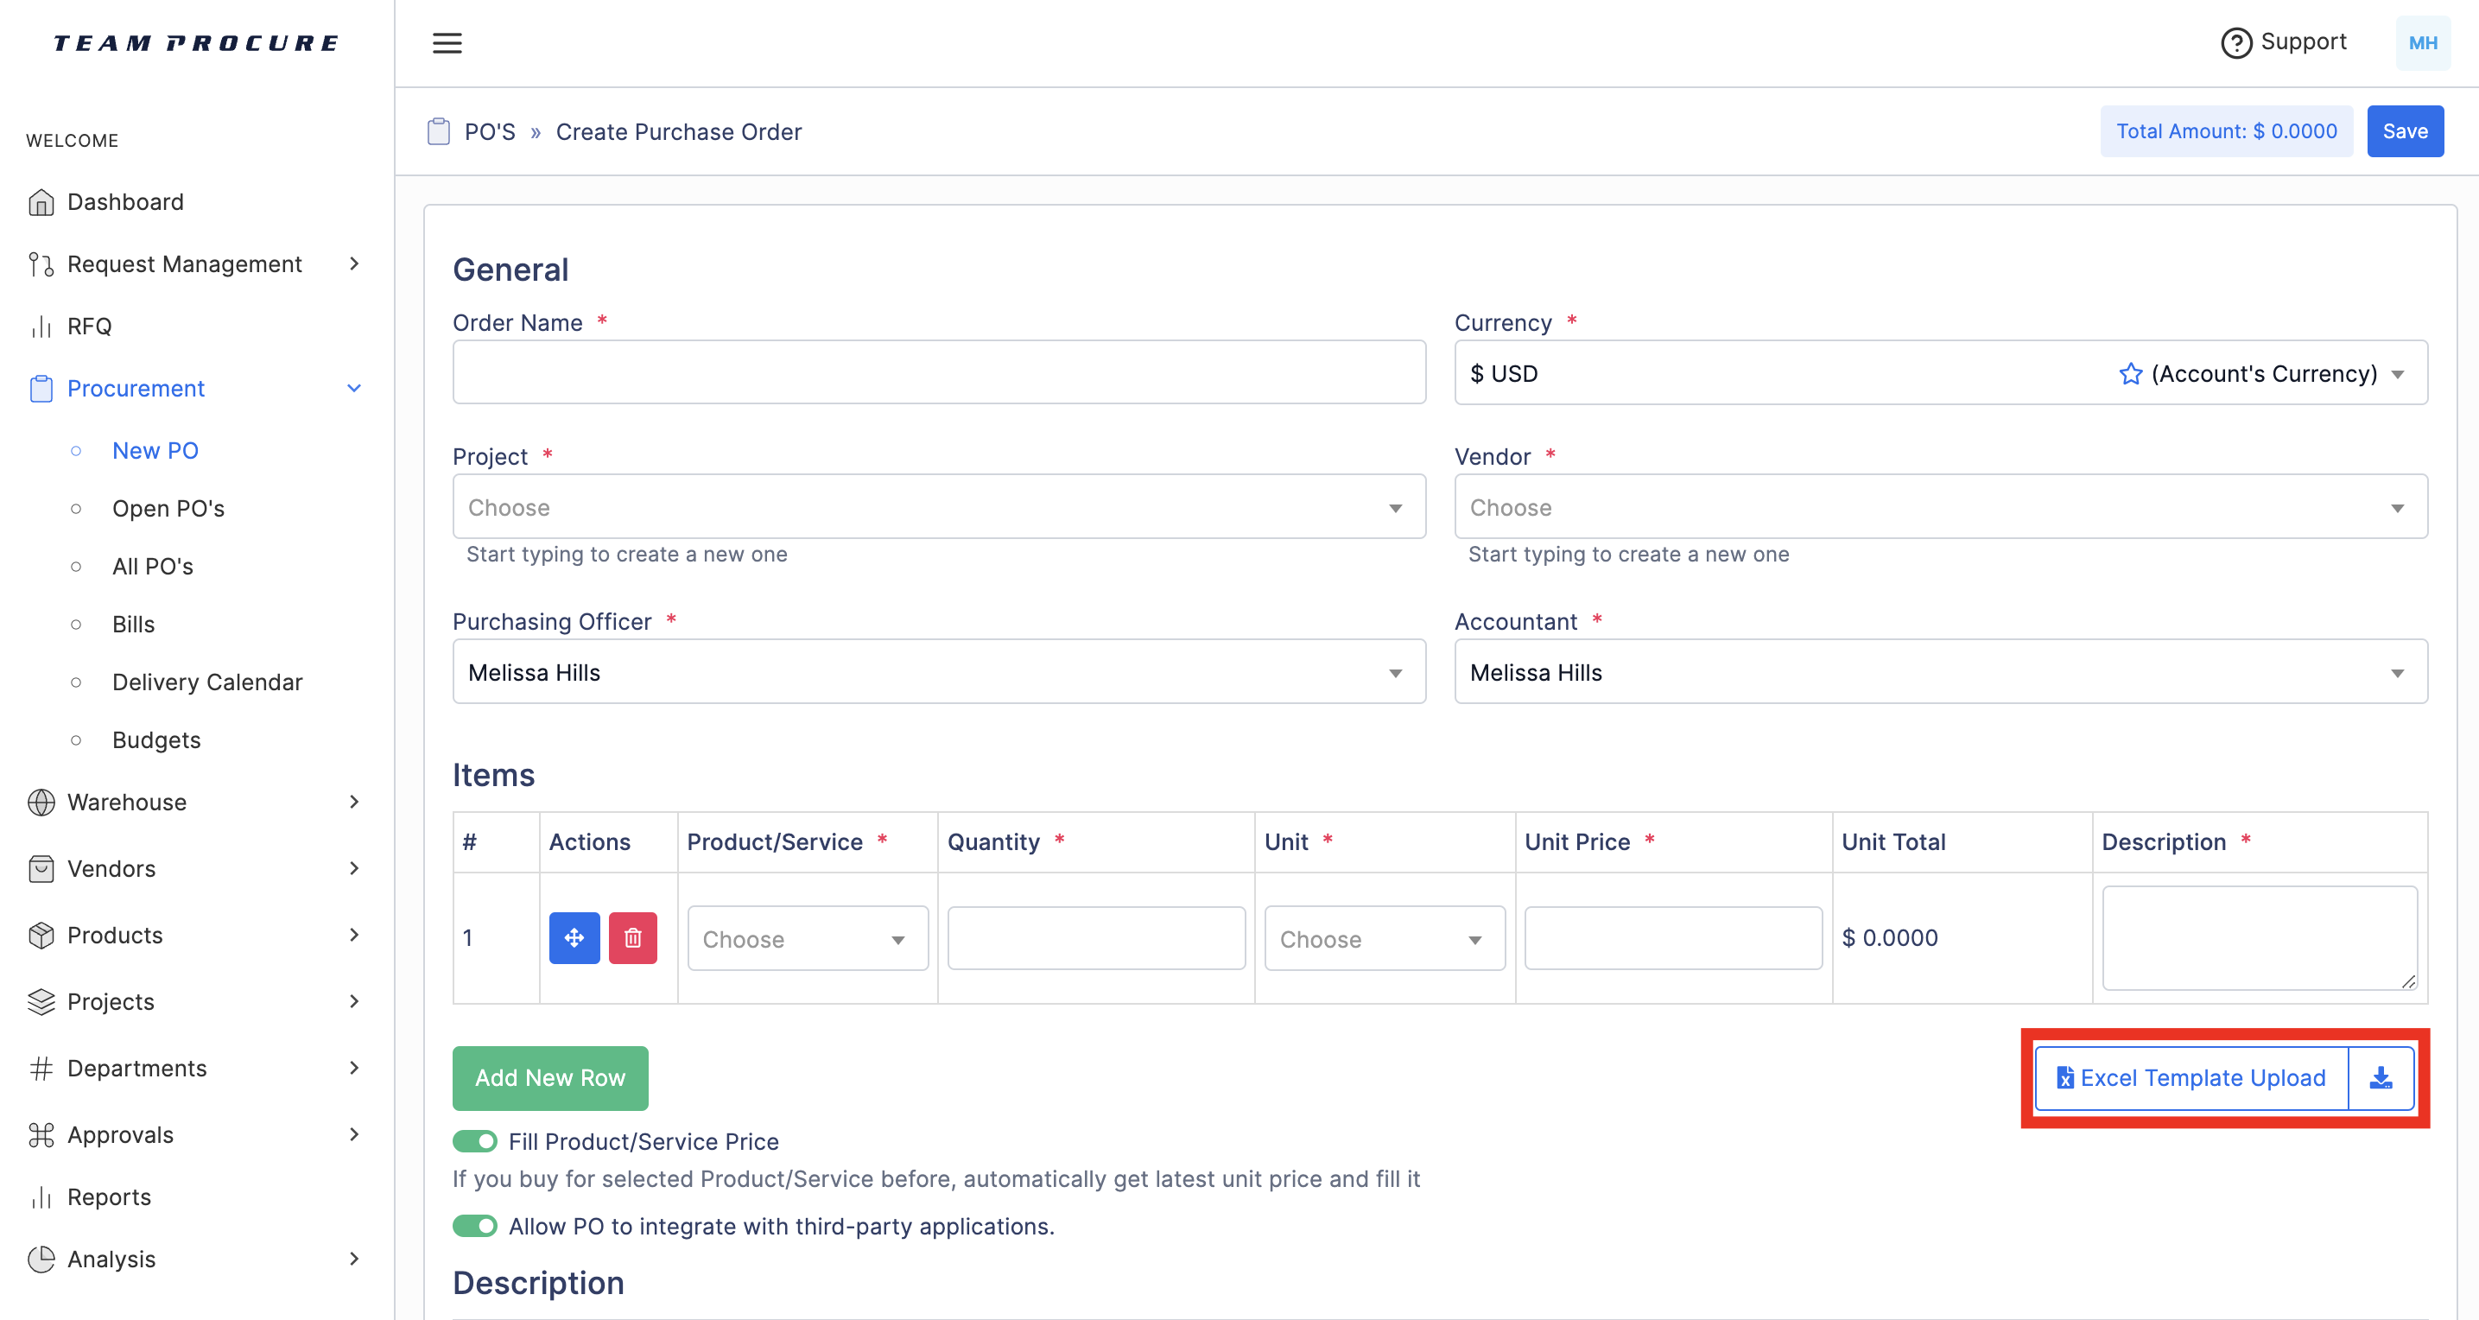Open Reports from the sidebar
The height and width of the screenshot is (1320, 2479).
(109, 1197)
